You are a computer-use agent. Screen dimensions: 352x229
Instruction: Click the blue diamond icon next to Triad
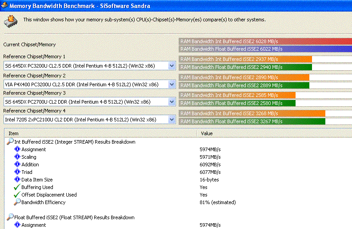[17, 172]
